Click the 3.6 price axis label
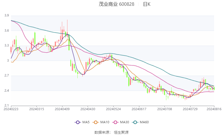Viewport: 223px width, 135px height. point(7,31)
